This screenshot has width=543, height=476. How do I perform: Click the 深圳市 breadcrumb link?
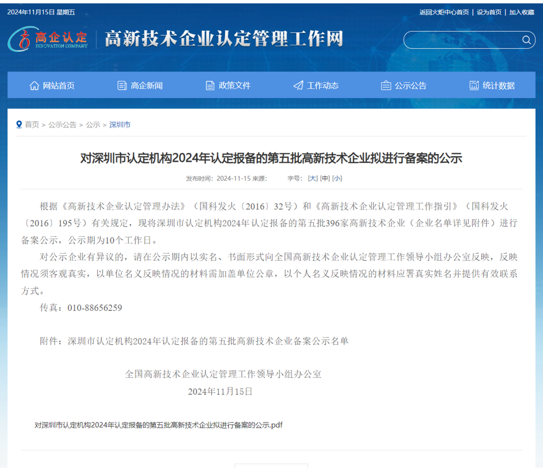[119, 125]
